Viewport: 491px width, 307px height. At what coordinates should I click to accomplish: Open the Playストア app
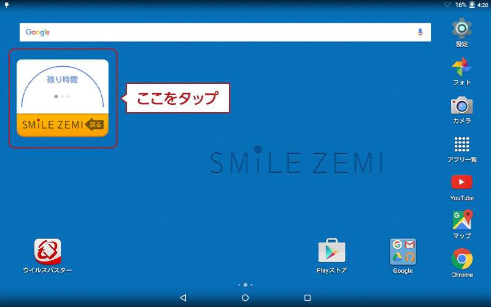click(x=331, y=256)
